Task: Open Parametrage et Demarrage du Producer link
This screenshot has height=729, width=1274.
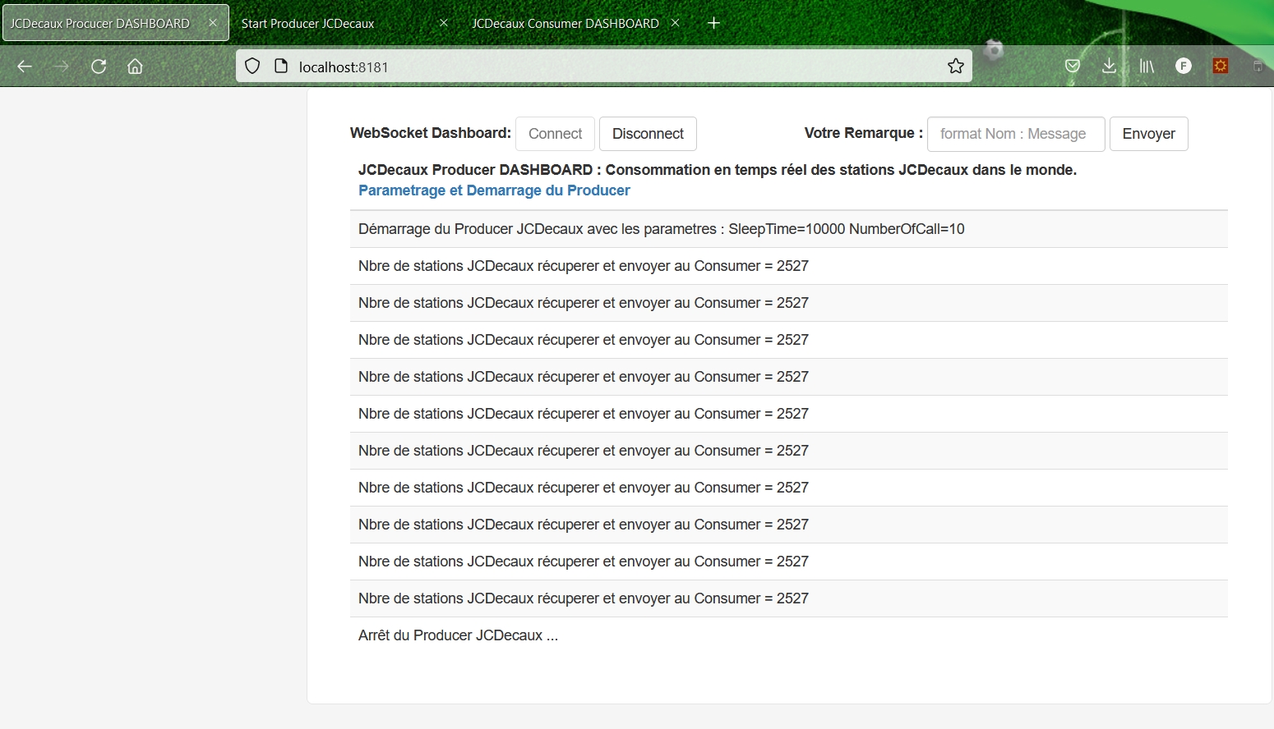Action: click(x=494, y=190)
